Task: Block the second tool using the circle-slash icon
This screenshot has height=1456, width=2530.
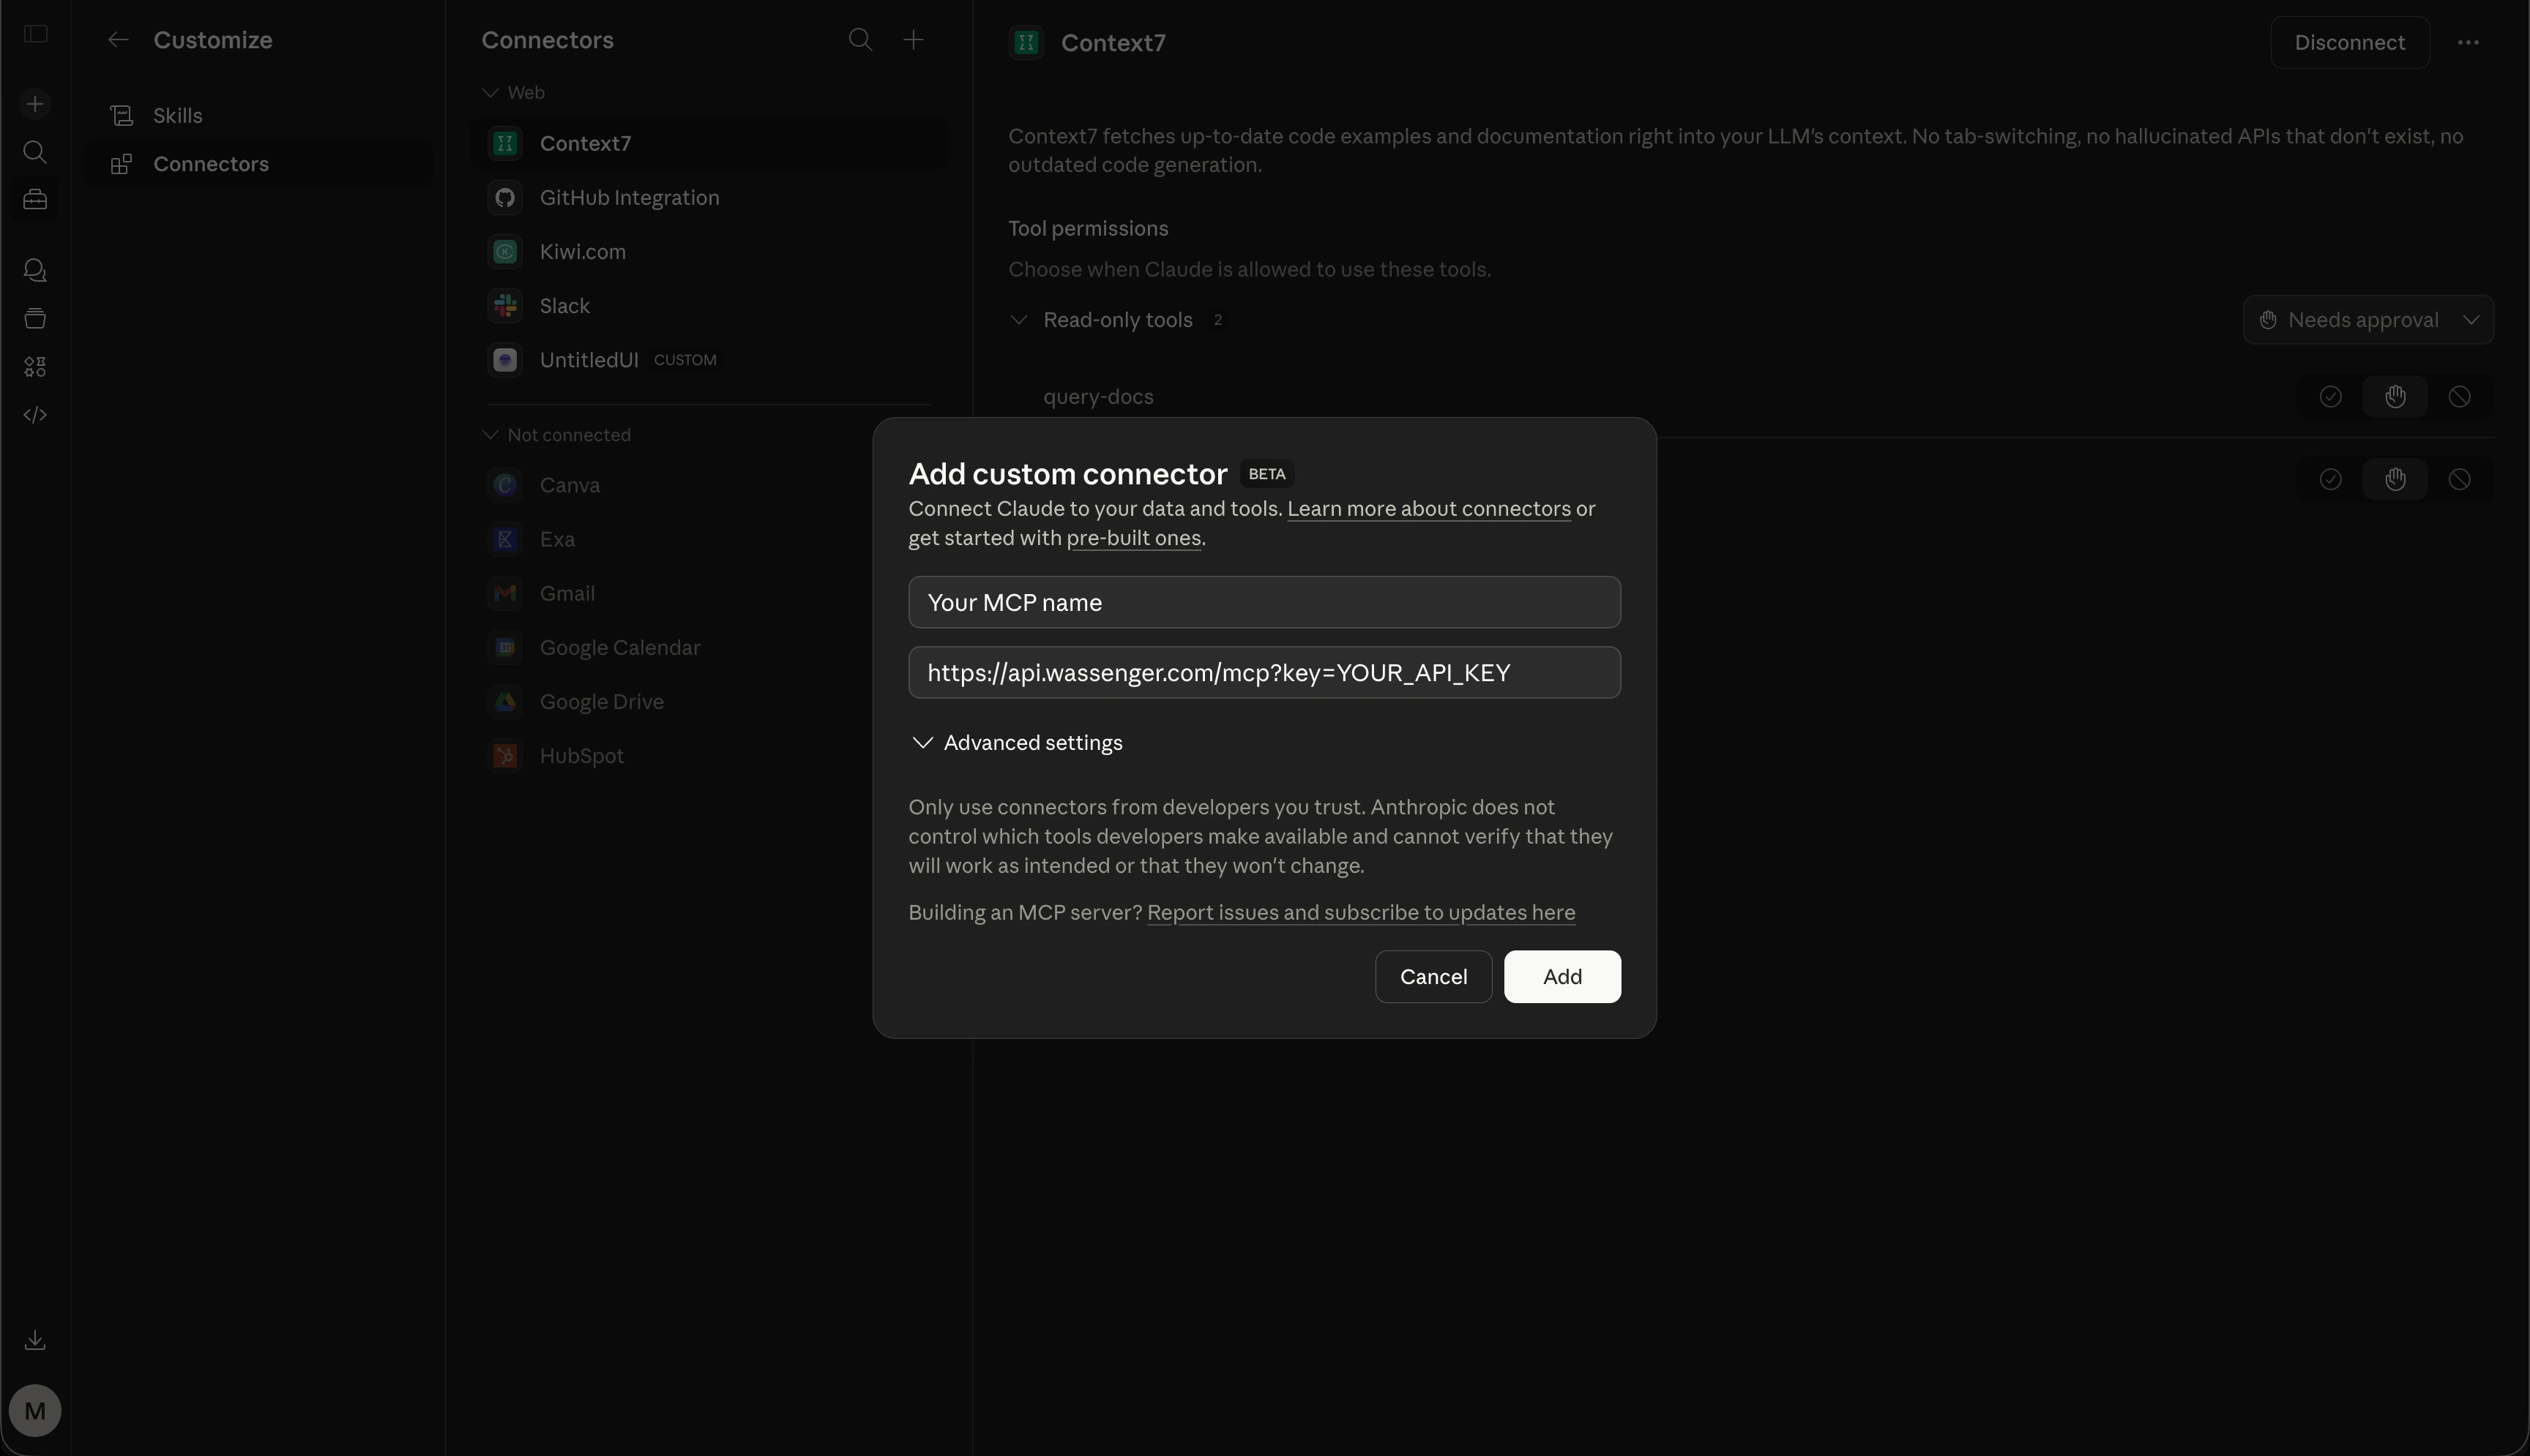Action: coord(2460,479)
